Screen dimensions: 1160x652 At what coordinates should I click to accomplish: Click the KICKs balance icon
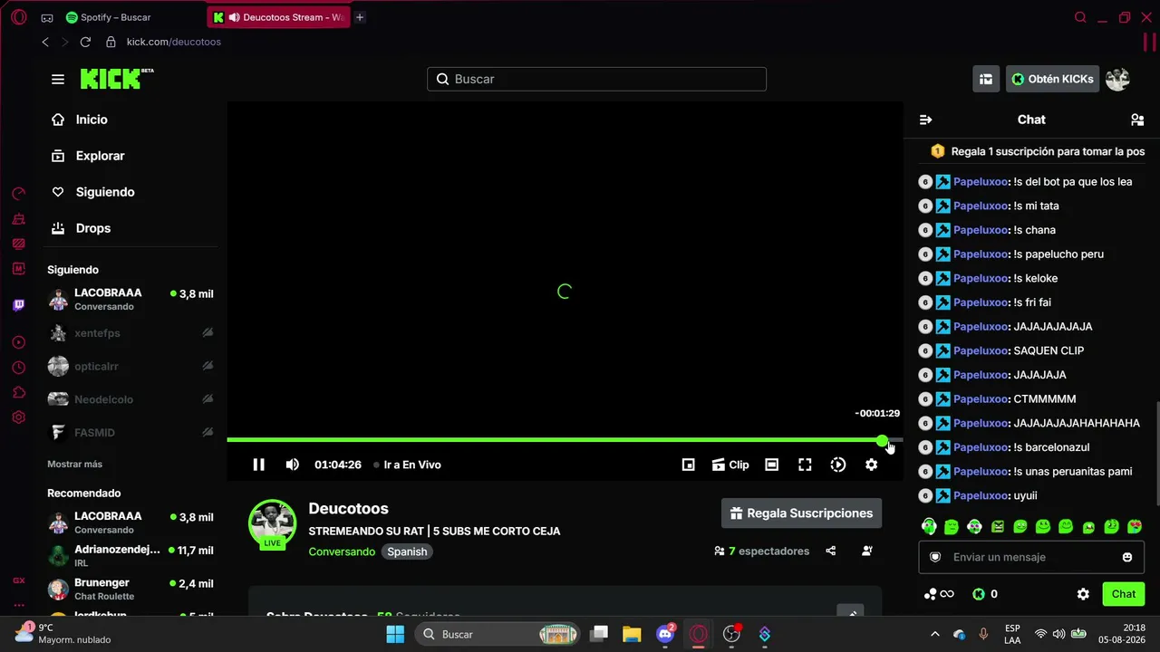(979, 594)
